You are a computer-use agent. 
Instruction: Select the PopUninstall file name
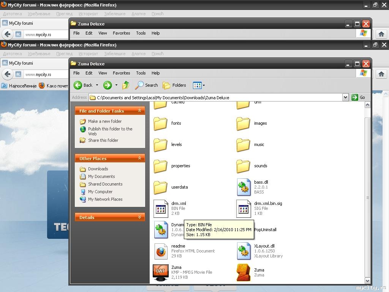[x=265, y=230]
